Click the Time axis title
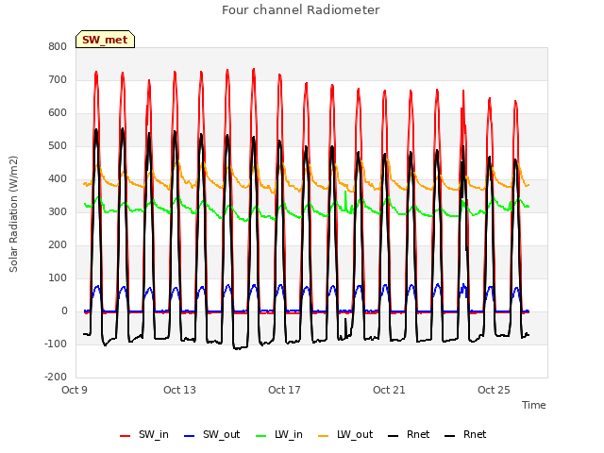 [x=534, y=405]
